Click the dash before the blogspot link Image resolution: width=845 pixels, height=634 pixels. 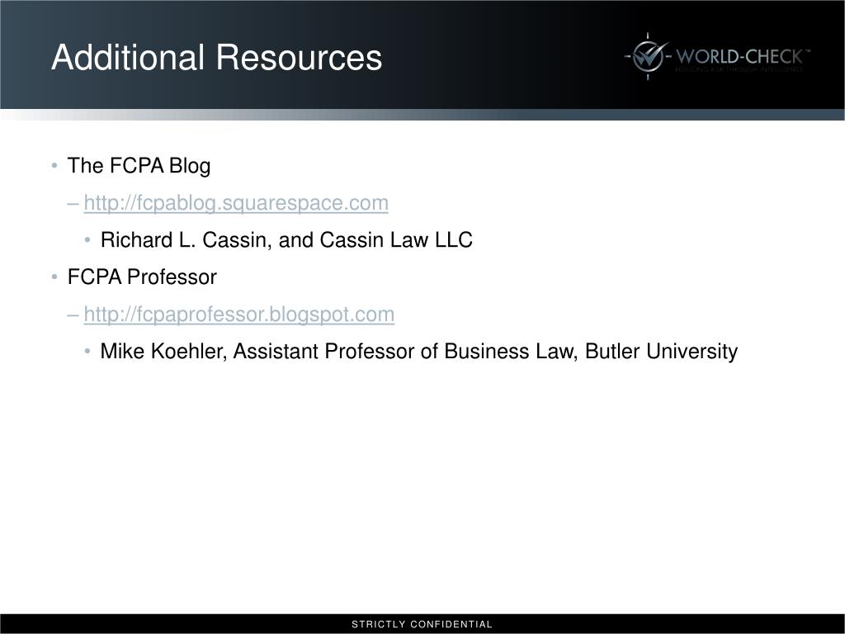point(73,315)
